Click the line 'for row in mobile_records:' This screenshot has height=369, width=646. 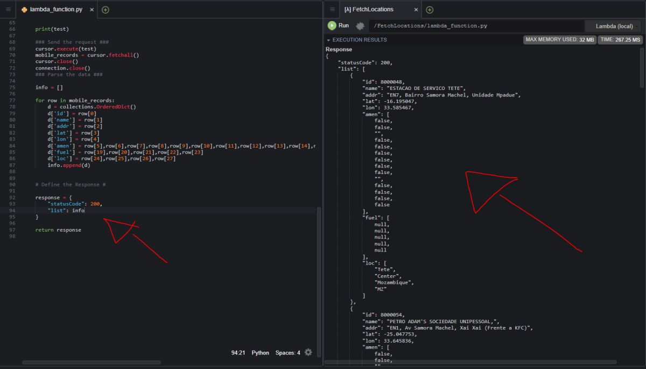coord(75,100)
